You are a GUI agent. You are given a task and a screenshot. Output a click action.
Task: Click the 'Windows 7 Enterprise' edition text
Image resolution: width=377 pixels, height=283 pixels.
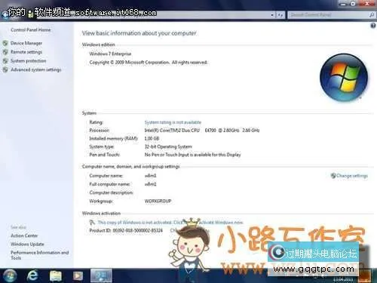click(110, 54)
